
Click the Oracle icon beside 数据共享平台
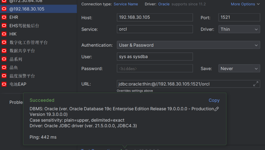tap(4, 51)
